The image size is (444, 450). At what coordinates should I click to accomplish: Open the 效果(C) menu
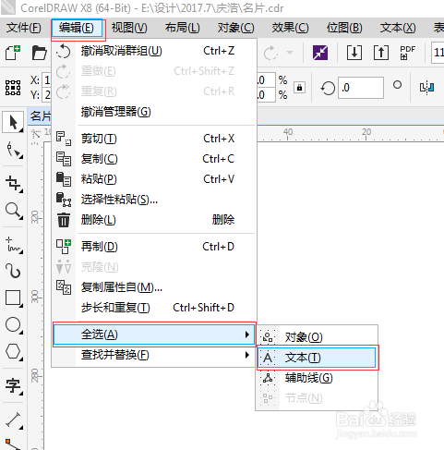click(290, 28)
